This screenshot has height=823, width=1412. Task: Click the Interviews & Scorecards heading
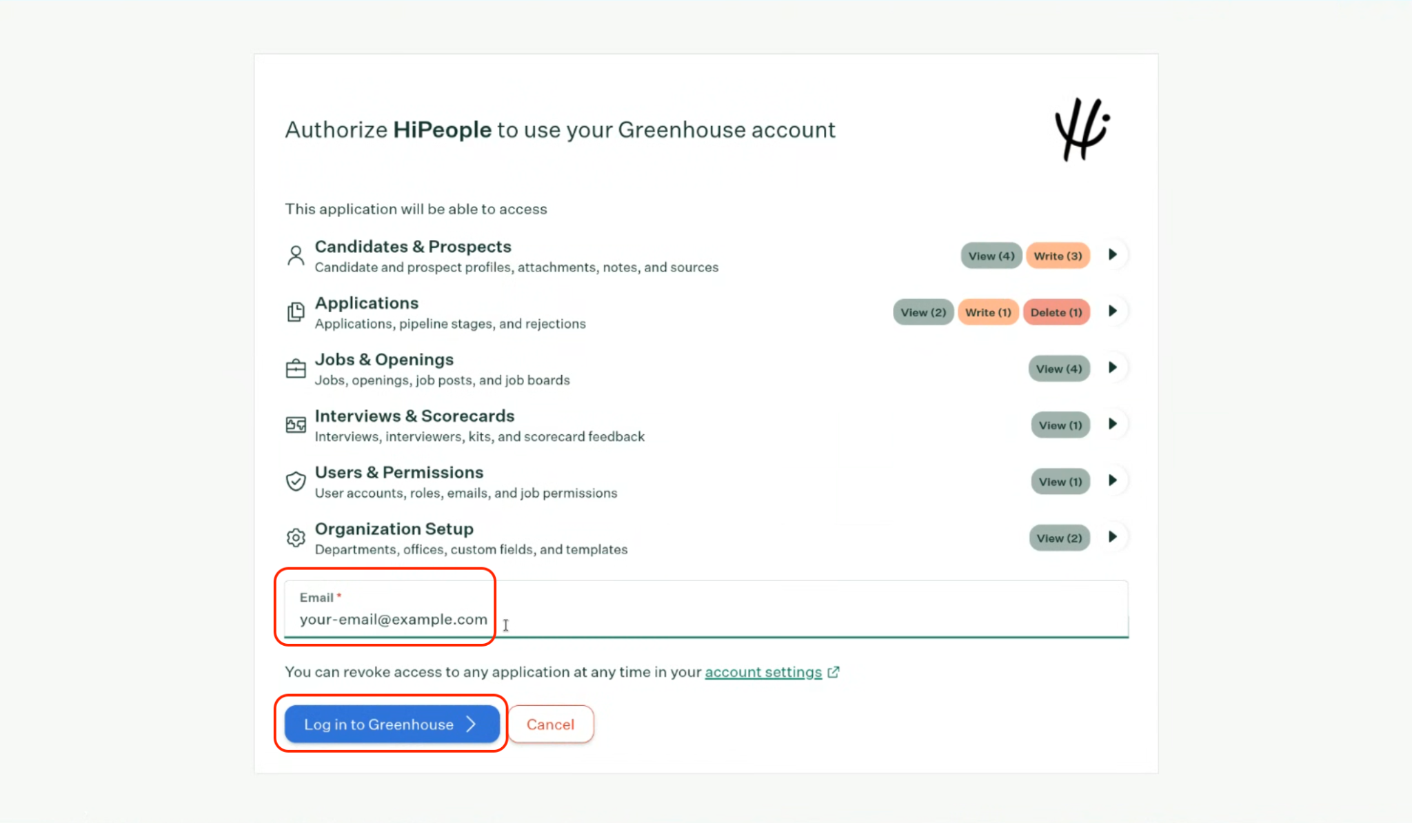point(414,416)
